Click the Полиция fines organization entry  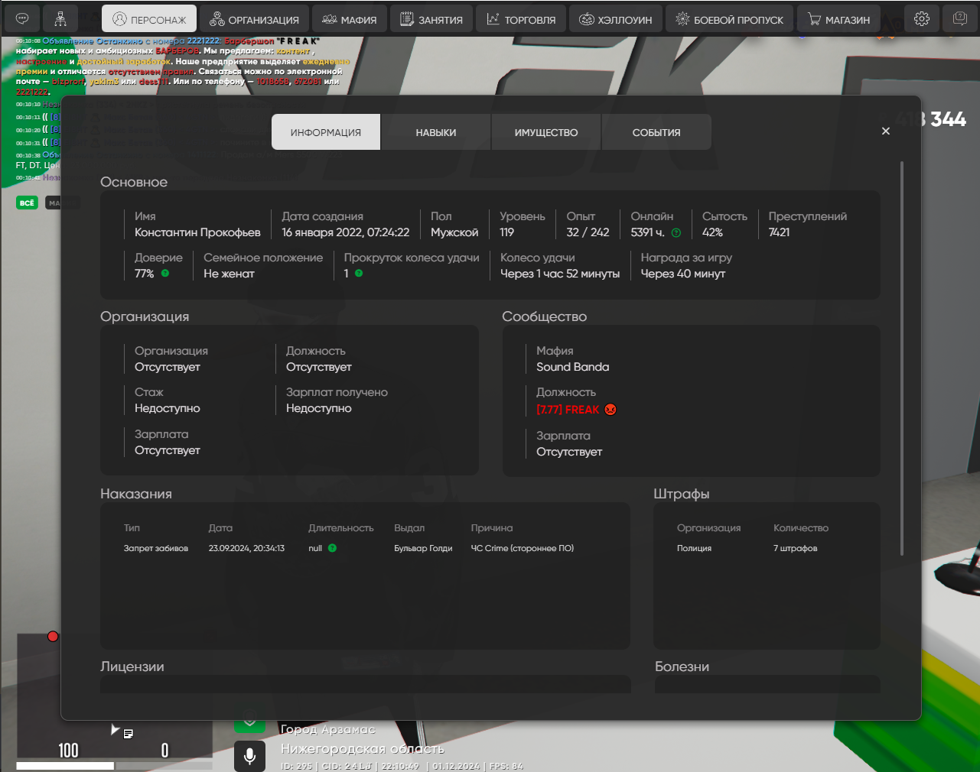click(694, 548)
